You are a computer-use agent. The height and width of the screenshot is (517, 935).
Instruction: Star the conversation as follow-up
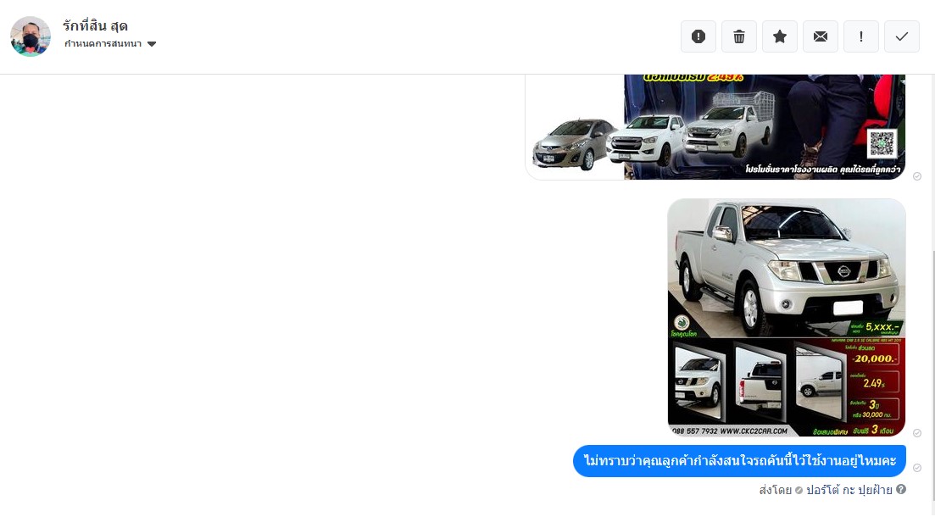(x=779, y=37)
